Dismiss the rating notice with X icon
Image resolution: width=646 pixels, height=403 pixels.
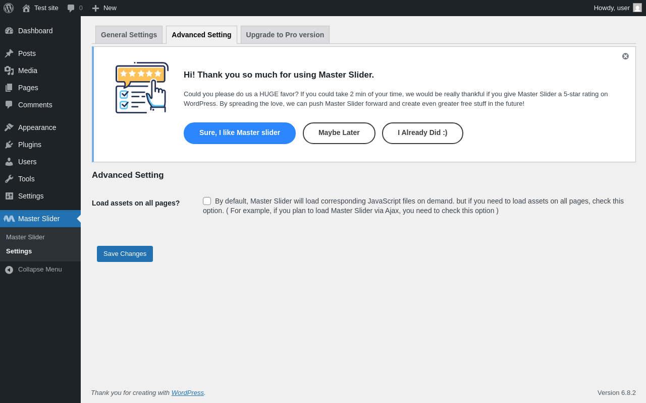tap(625, 56)
